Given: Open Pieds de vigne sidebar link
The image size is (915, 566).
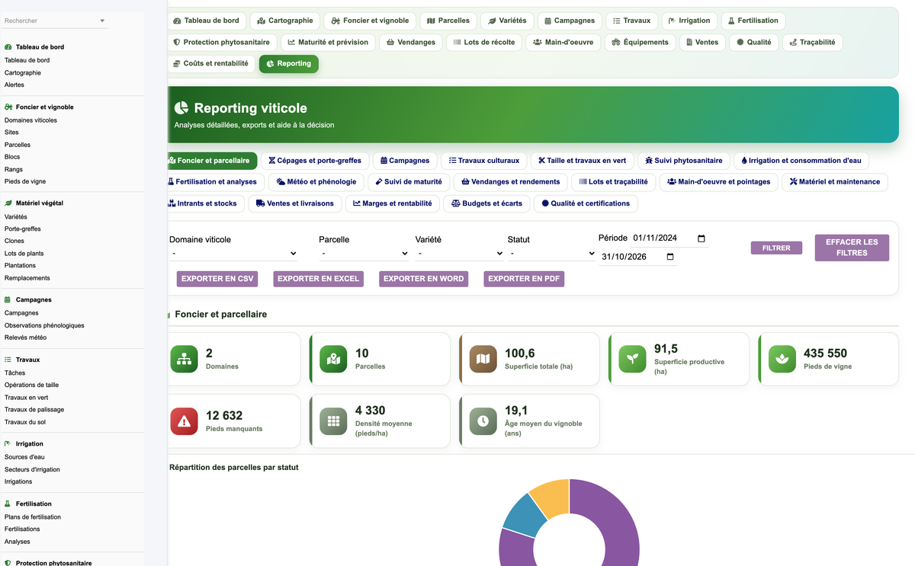Looking at the screenshot, I should [x=25, y=181].
